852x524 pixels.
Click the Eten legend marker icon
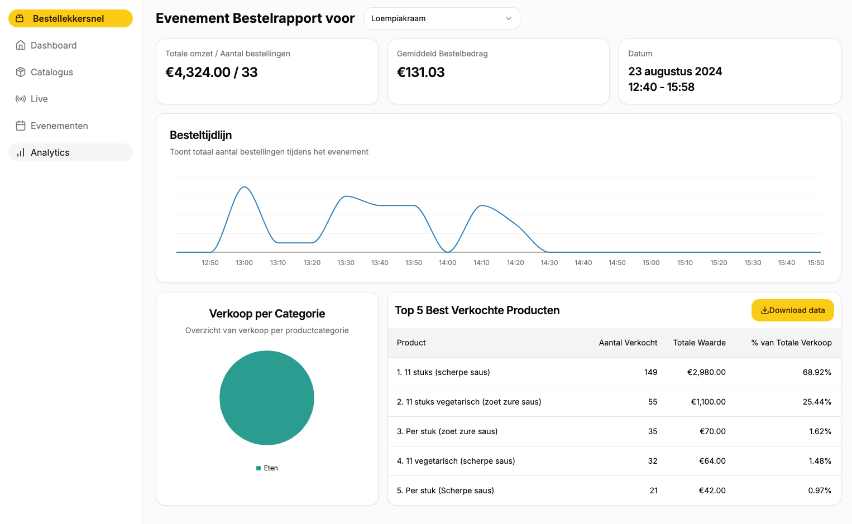coord(258,468)
